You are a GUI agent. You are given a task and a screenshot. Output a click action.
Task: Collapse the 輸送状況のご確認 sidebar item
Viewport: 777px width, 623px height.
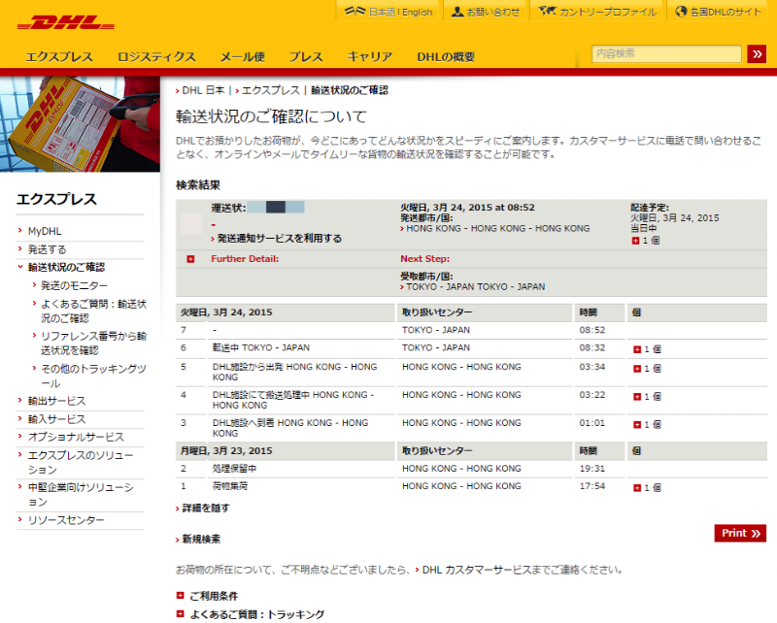click(20, 267)
